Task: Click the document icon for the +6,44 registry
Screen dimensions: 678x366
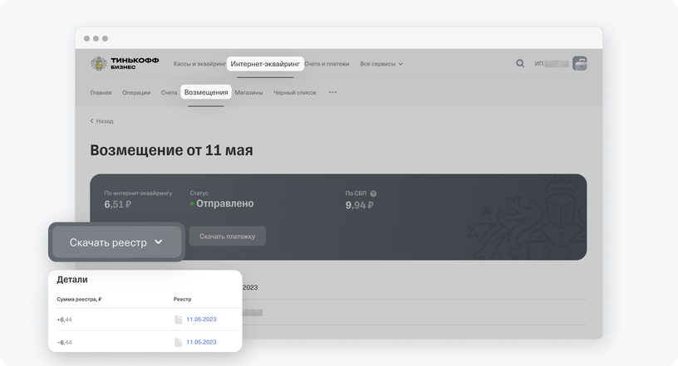Action: point(178,320)
